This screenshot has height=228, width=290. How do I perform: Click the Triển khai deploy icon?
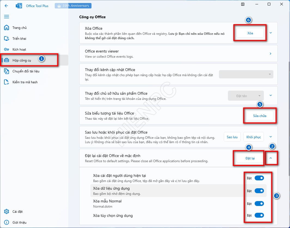(7, 38)
